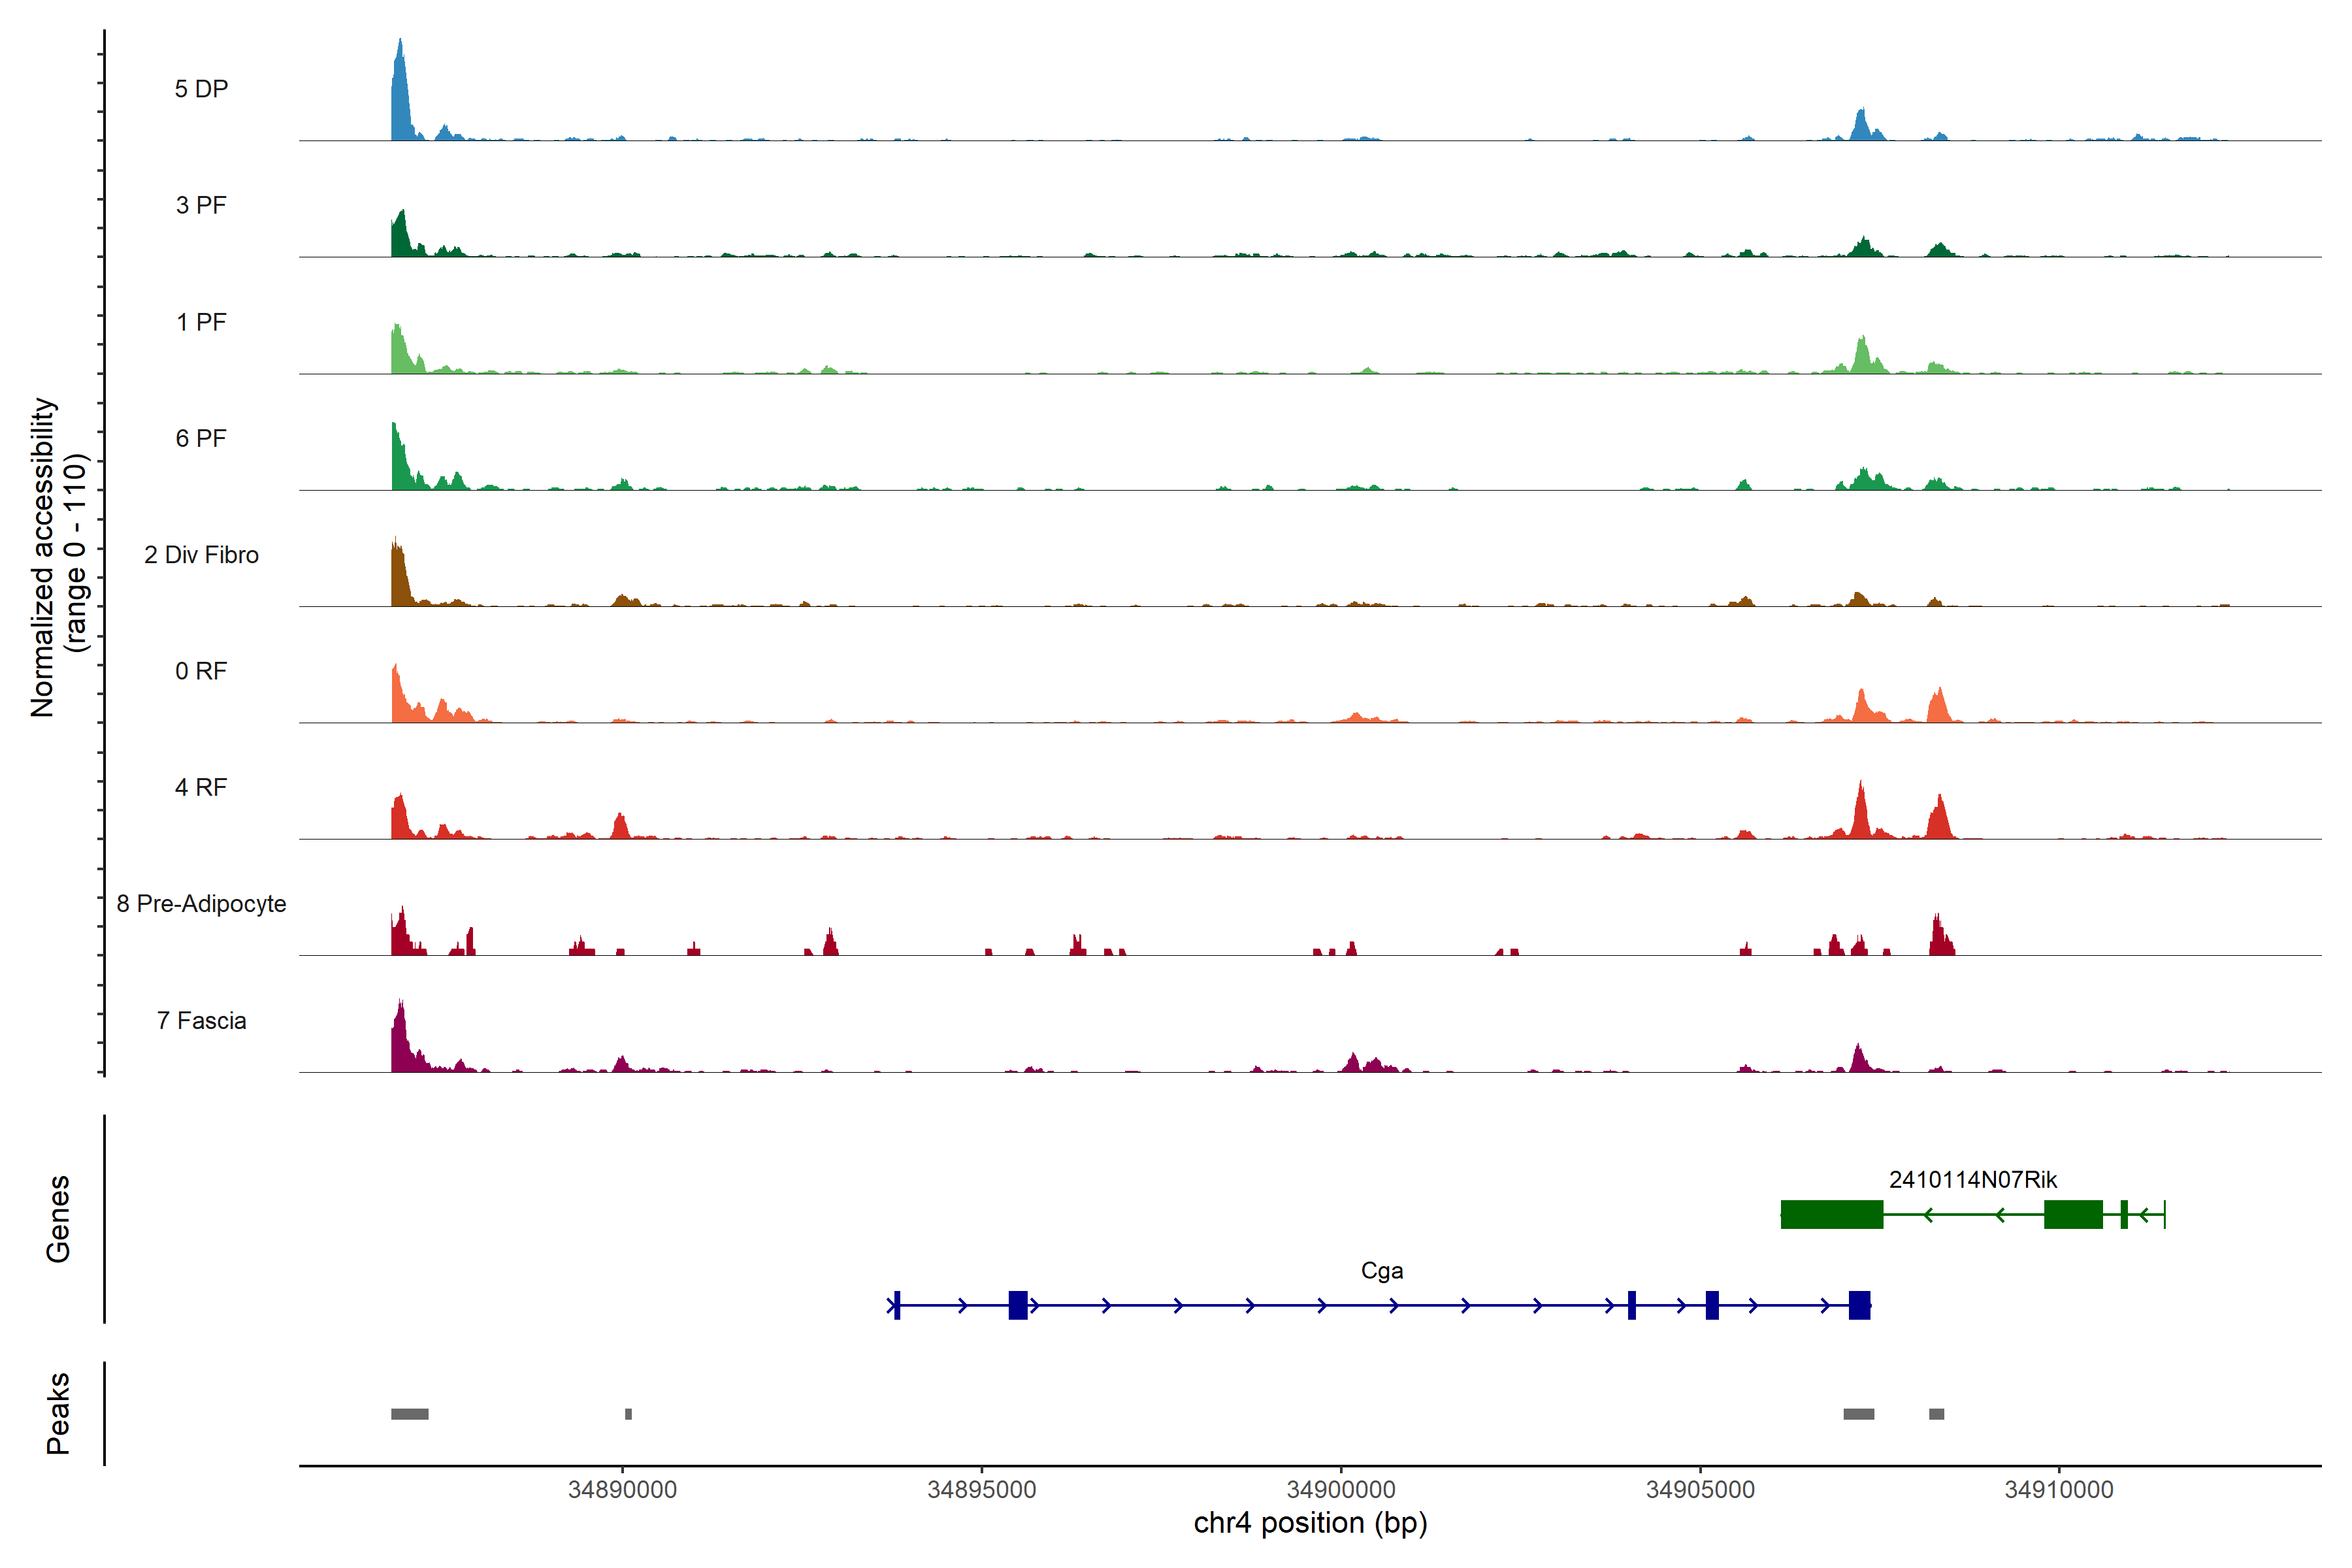Click the chr4 position (bp) axis title
The height and width of the screenshot is (1568, 2352).
tap(1310, 1523)
